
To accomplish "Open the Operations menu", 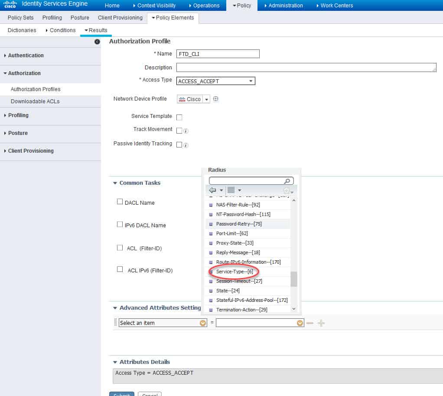I will (204, 5).
